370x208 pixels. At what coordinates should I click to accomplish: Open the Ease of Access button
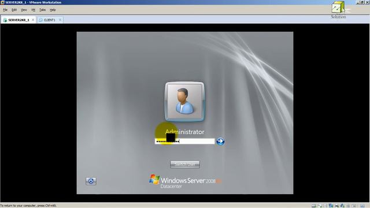[x=91, y=181]
